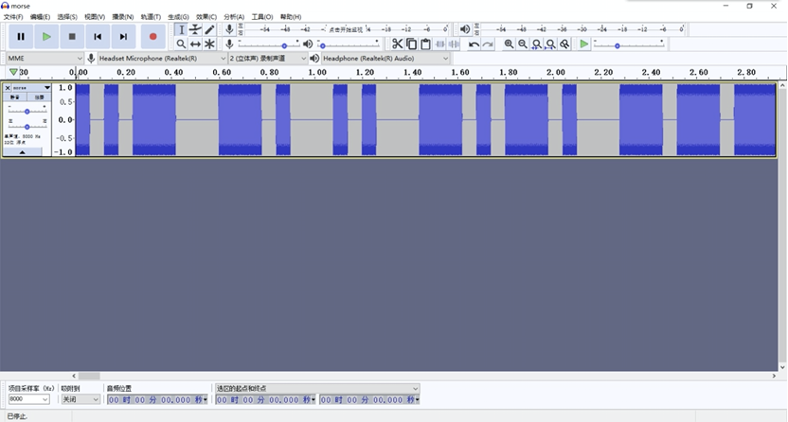Click the Cut scissors icon
788x422 pixels.
pyautogui.click(x=398, y=44)
